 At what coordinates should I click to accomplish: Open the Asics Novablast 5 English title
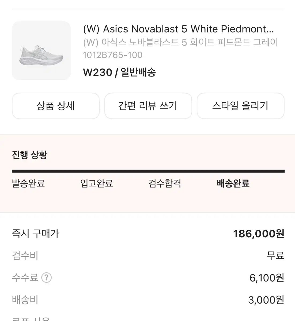click(178, 29)
